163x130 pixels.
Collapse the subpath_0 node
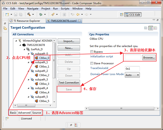tap(29, 54)
